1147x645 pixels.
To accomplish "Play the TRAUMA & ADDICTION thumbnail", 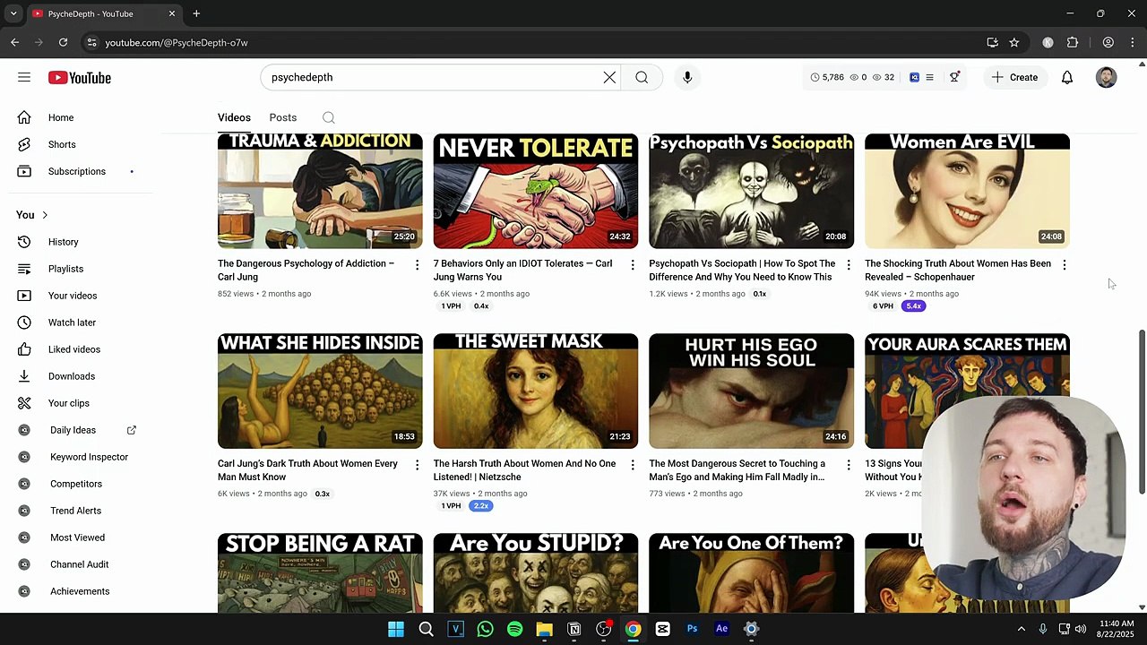I will [x=320, y=191].
